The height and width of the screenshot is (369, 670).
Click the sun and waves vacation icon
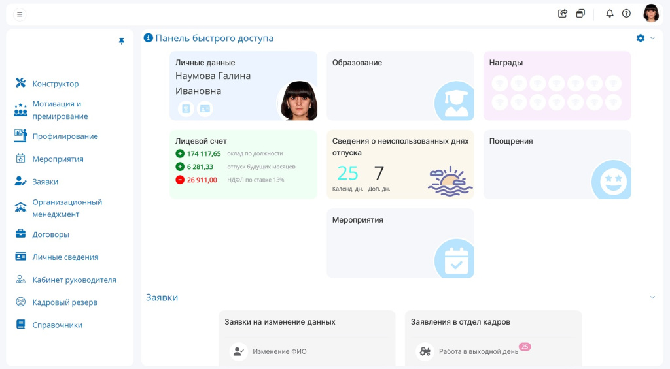(450, 181)
